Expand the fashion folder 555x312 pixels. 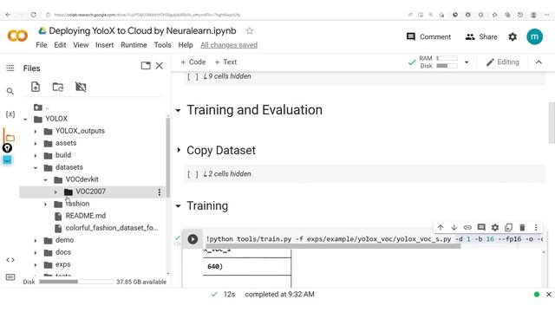point(45,205)
